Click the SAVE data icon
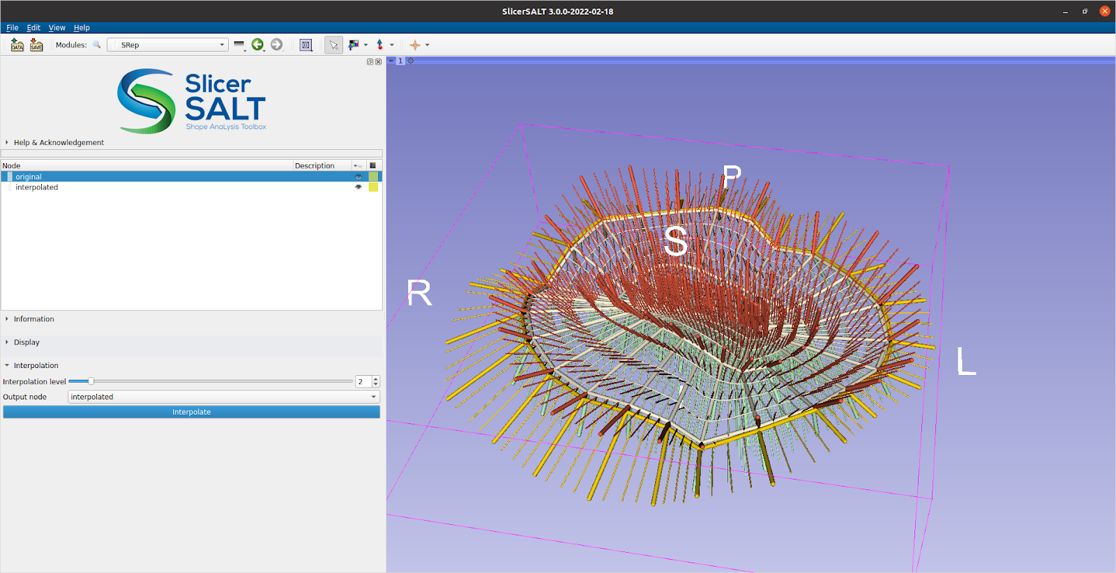This screenshot has height=573, width=1116. 36,45
